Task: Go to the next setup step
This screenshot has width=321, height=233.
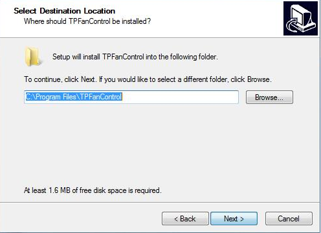Action: pos(234,219)
